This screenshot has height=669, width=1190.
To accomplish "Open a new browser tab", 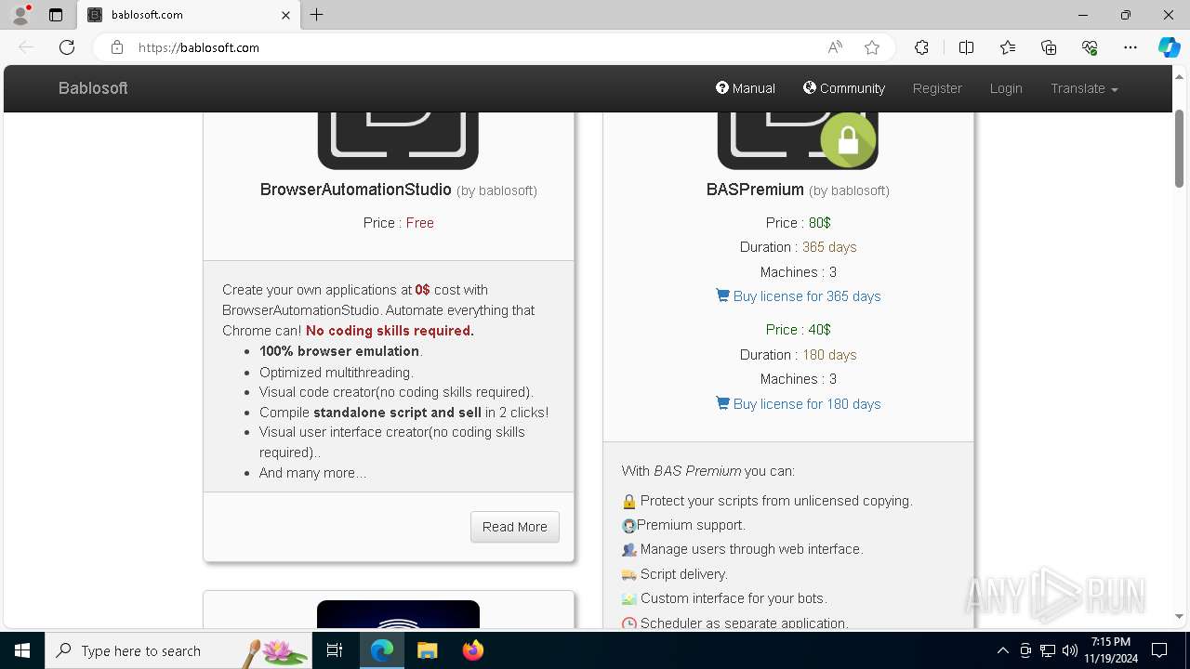I will tap(317, 15).
